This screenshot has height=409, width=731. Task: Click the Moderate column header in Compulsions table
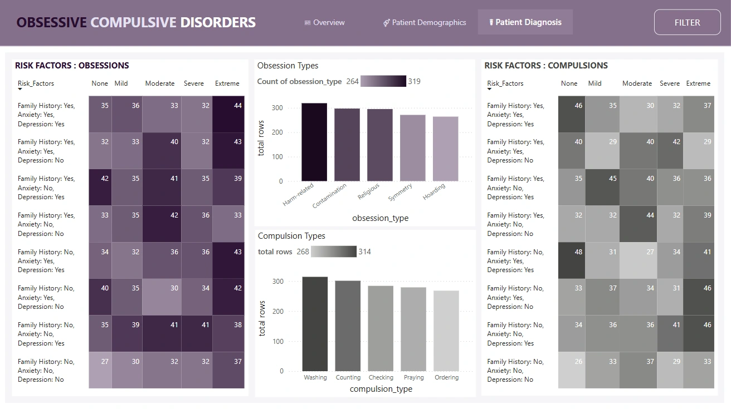637,83
